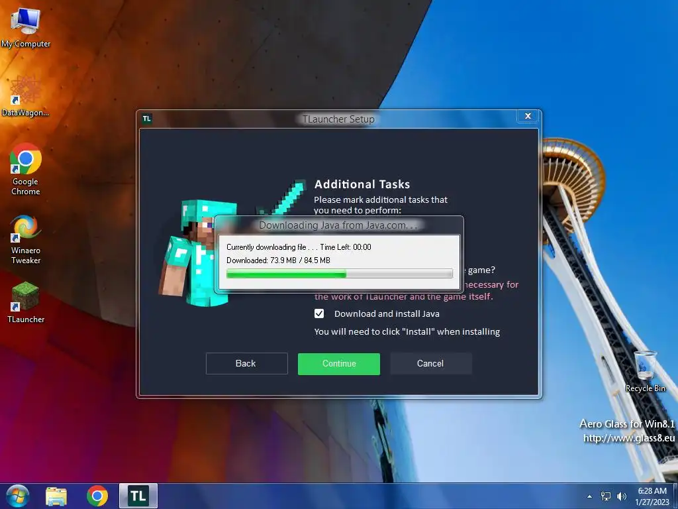Open the taskbar clock showing 6:28 AM
The width and height of the screenshot is (678, 509).
coord(652,496)
